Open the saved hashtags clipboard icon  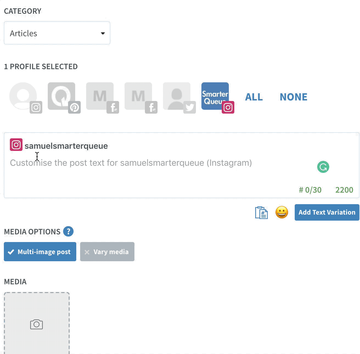261,213
